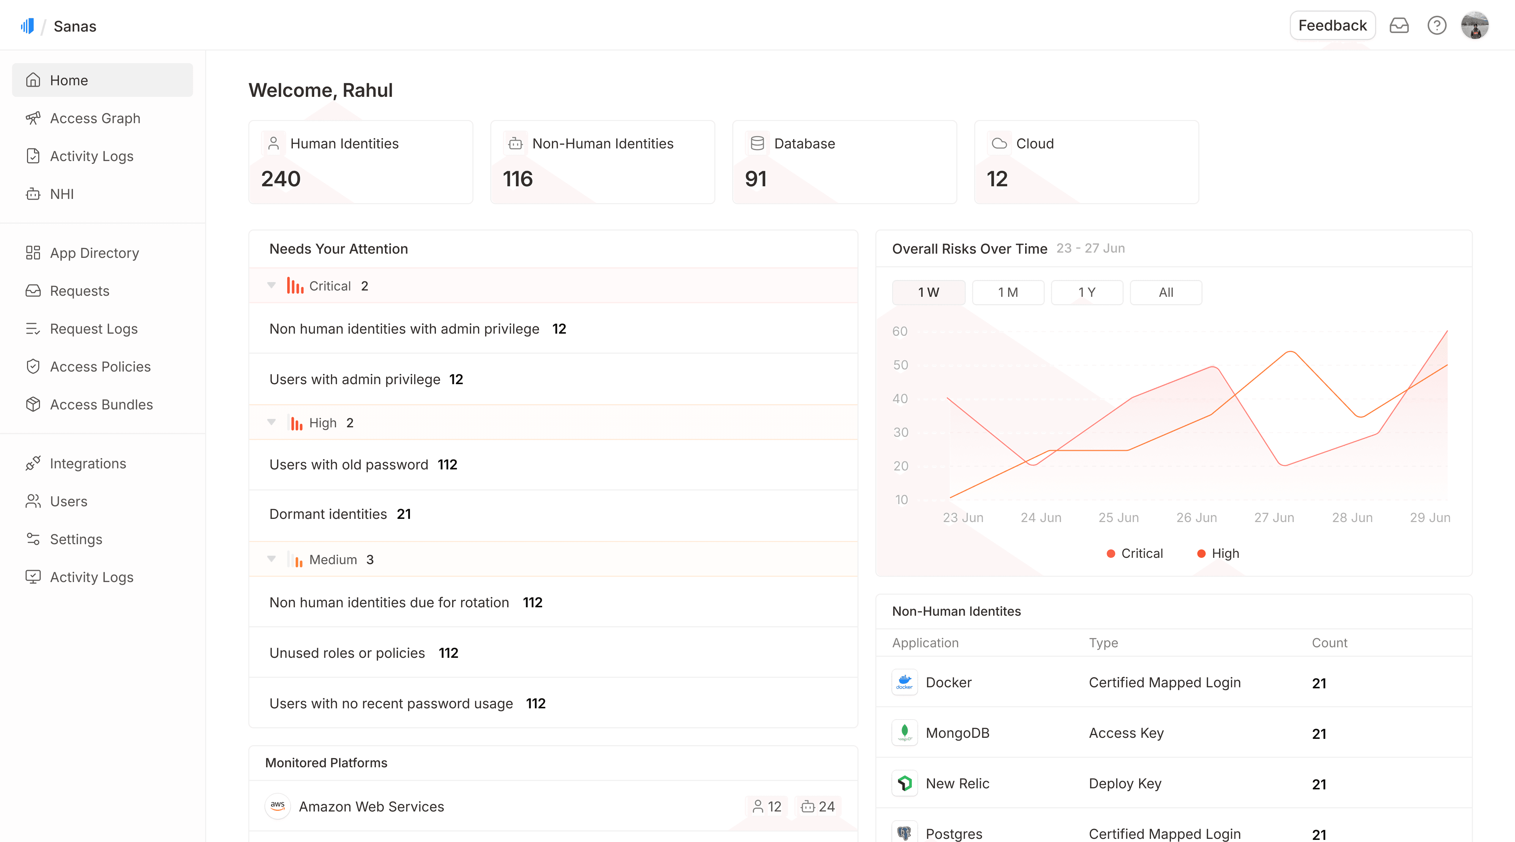Open the Sanas logo in top bar
1515x842 pixels.
pos(27,26)
